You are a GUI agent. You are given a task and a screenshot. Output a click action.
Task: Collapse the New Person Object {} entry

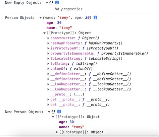tap(49, 112)
